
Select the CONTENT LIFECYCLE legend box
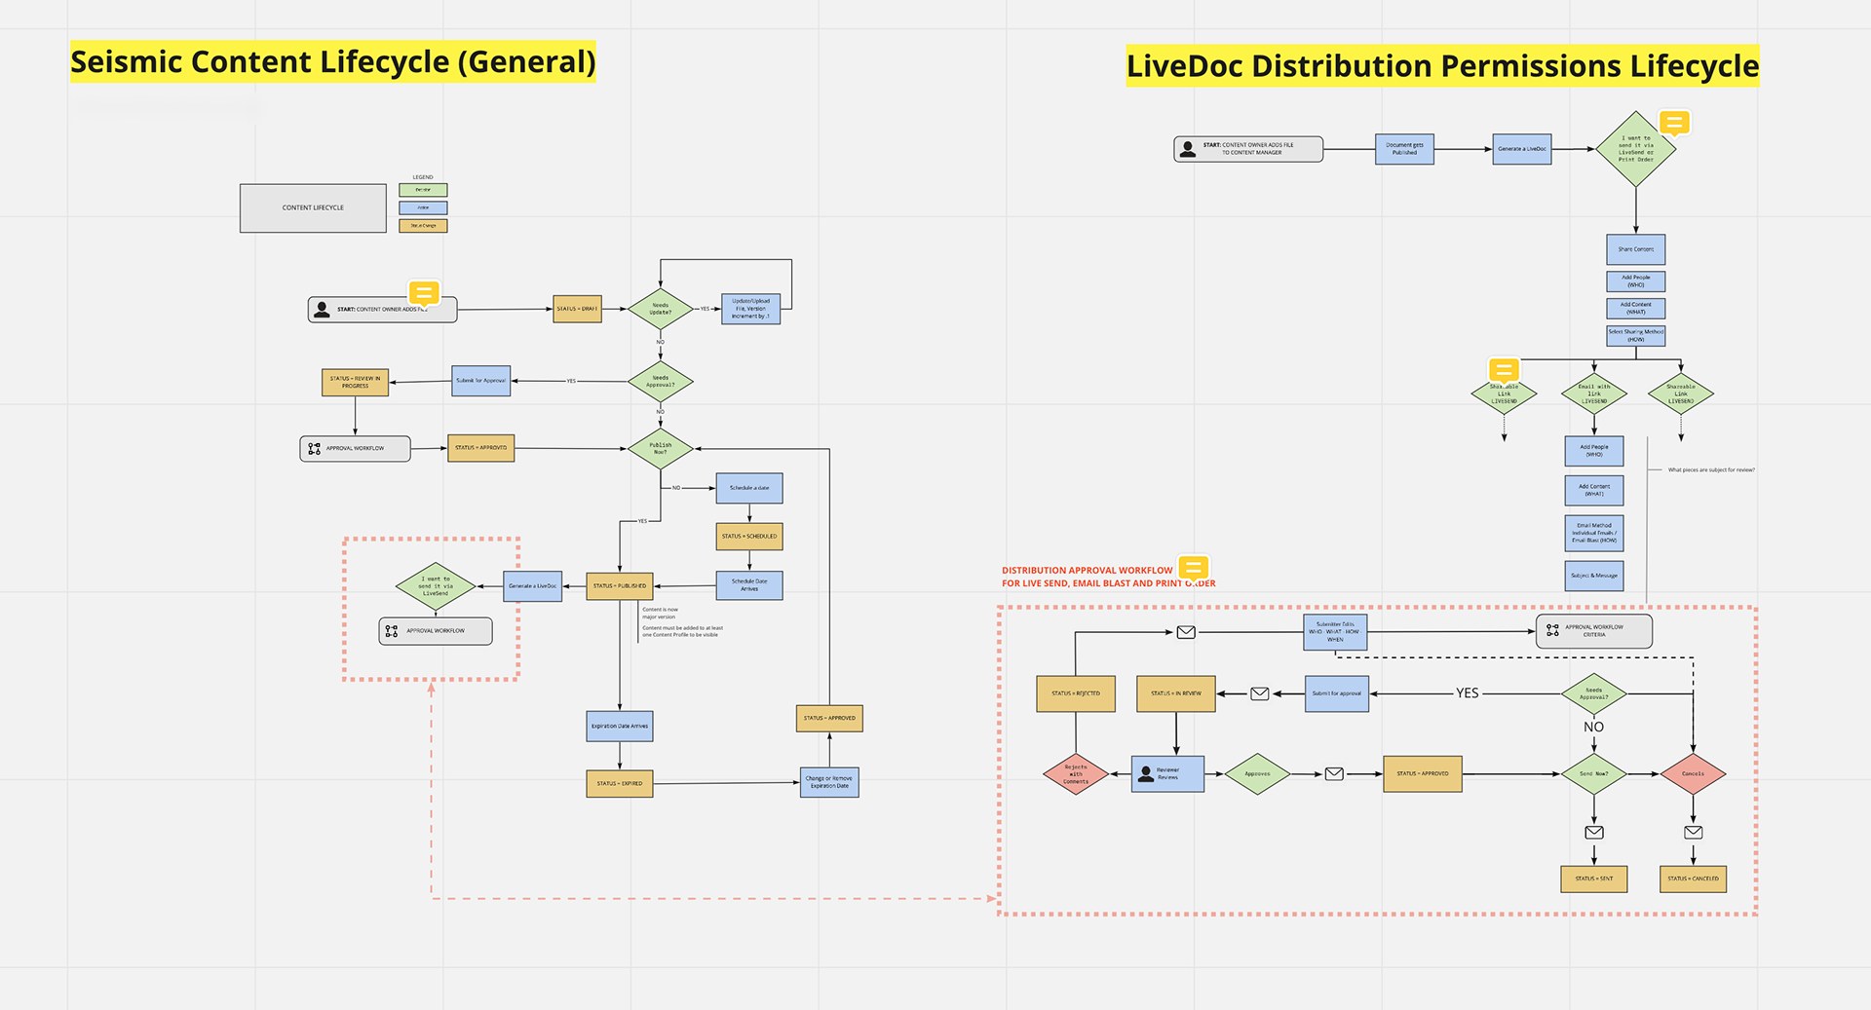313,207
